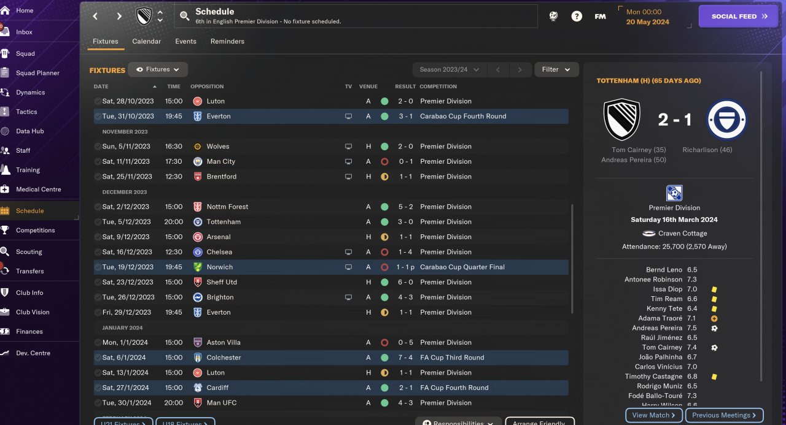
Task: Click the Man City club badge
Action: [x=197, y=161]
